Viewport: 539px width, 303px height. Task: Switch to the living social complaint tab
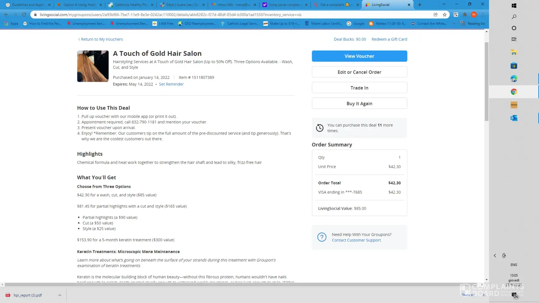pos(285,5)
